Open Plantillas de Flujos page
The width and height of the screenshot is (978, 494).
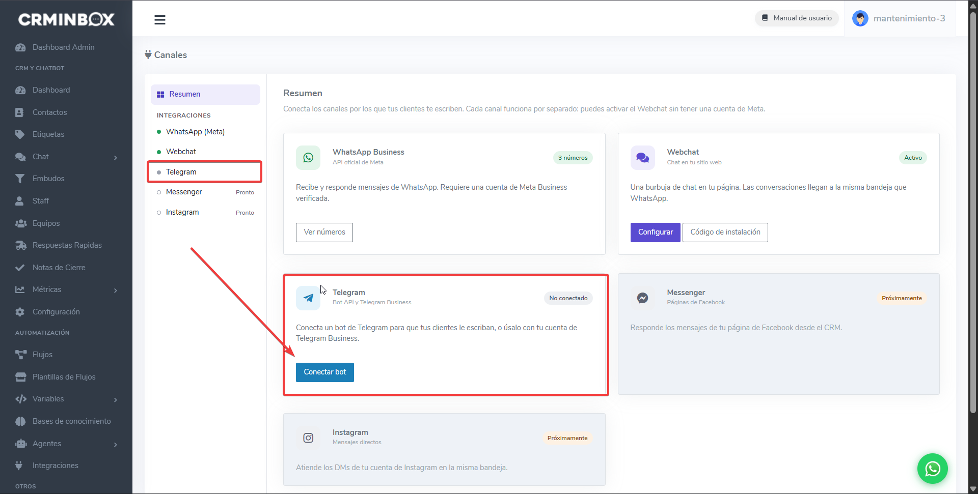[x=64, y=377]
